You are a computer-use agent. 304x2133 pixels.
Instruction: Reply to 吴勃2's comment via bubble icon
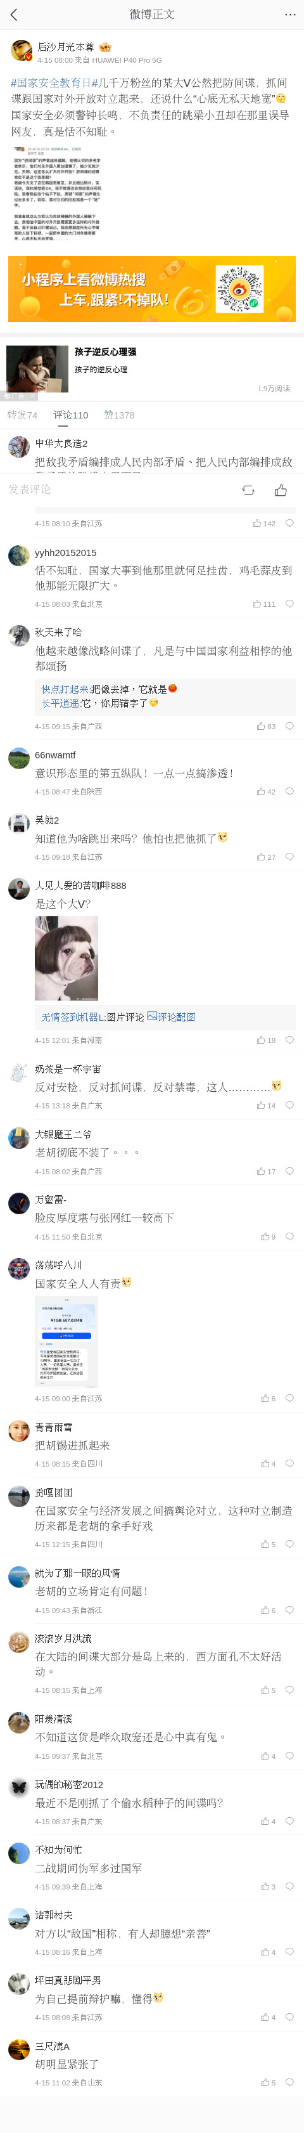coord(289,857)
